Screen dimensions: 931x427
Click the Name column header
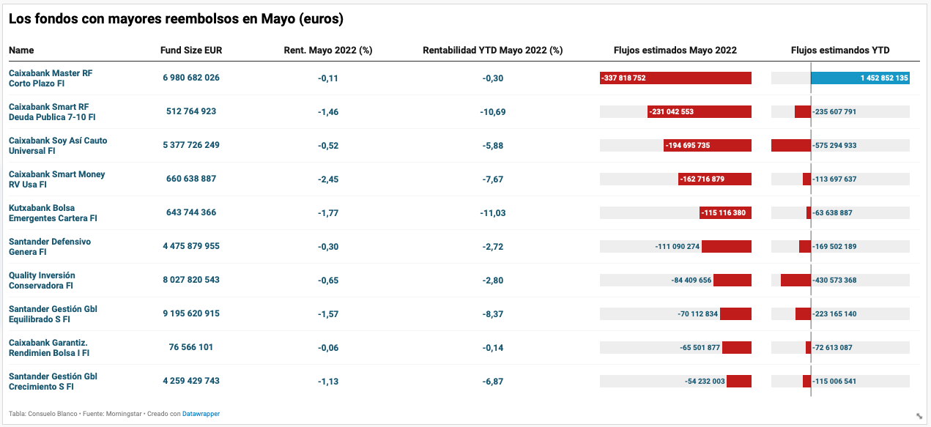[x=21, y=51]
